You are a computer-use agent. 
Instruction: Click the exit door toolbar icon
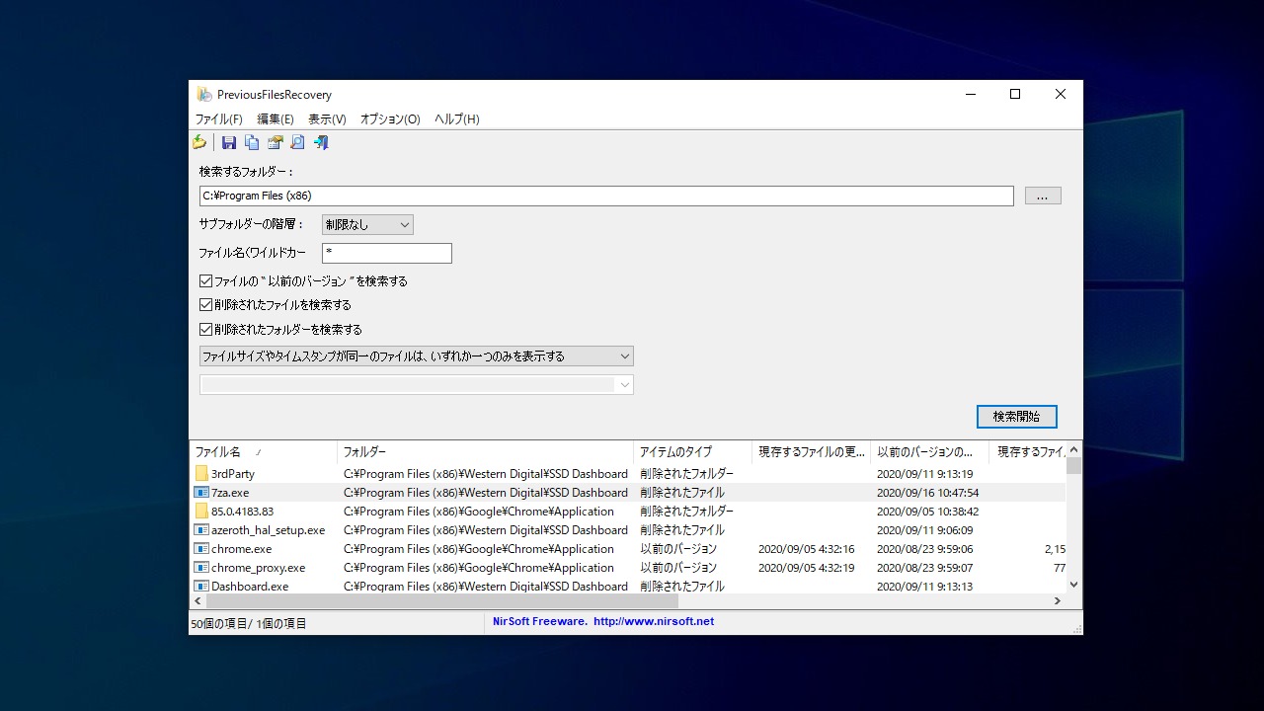(x=321, y=142)
